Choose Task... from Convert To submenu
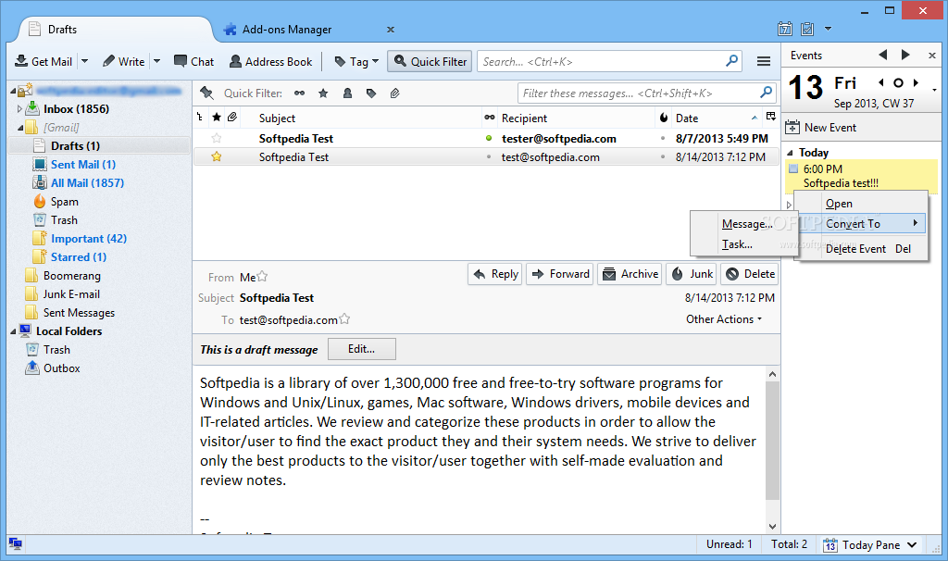Screen dimensions: 948x561 tap(736, 244)
